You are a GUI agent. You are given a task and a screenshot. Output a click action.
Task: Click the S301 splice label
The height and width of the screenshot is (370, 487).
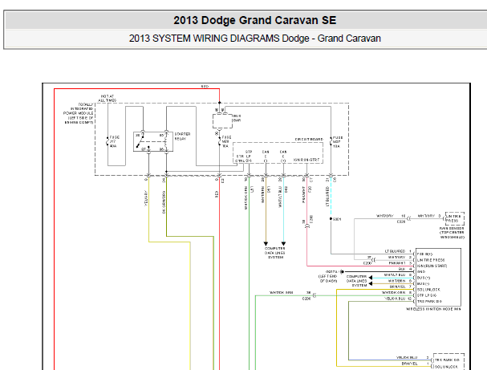click(337, 219)
